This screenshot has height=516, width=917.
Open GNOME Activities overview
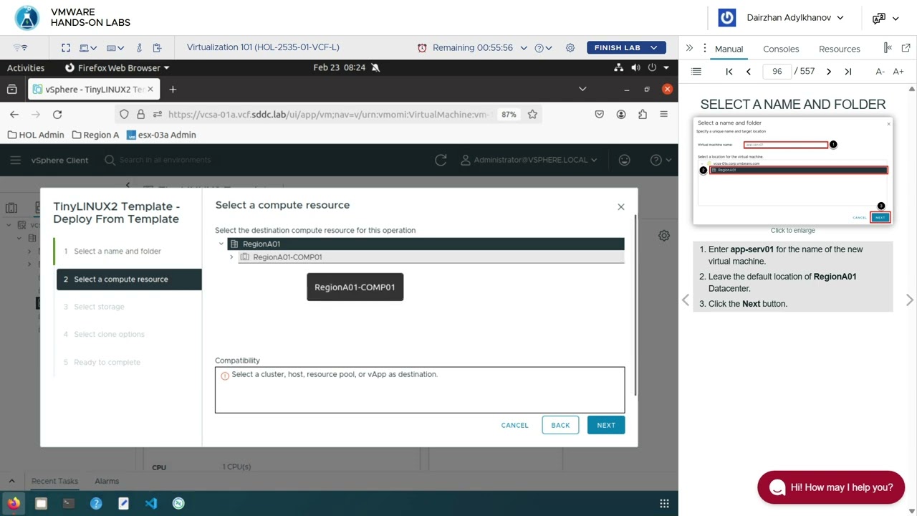tap(26, 67)
